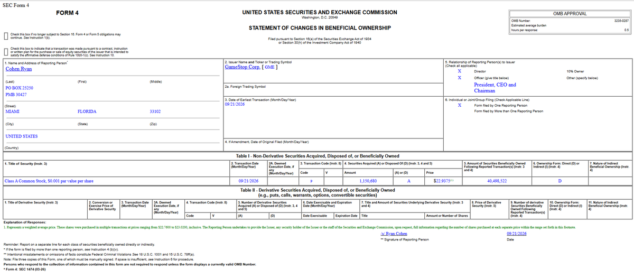This screenshot has height=279, width=634.
Task: Select the 'President, CEO and Chairman' title
Action: coord(495,88)
